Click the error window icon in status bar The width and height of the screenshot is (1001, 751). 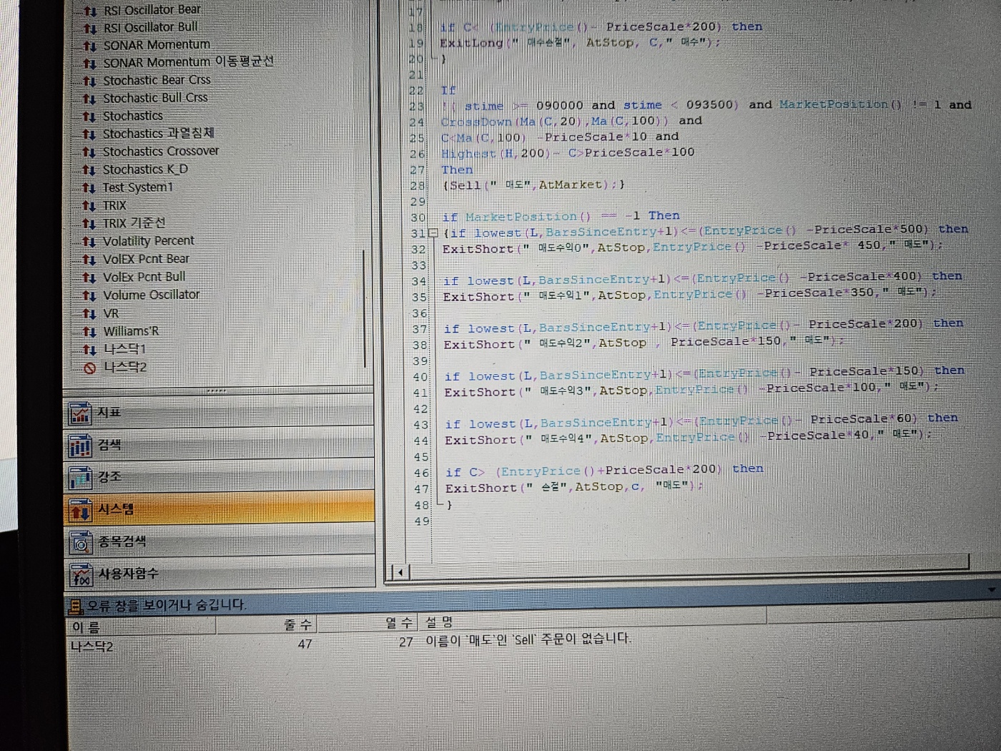75,607
